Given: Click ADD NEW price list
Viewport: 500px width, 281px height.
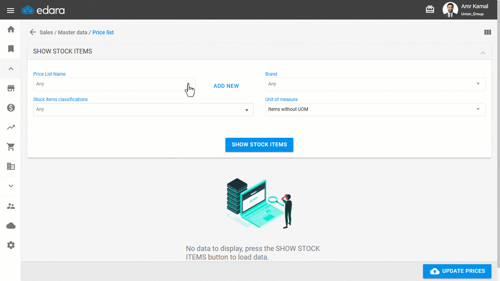Looking at the screenshot, I should point(226,86).
